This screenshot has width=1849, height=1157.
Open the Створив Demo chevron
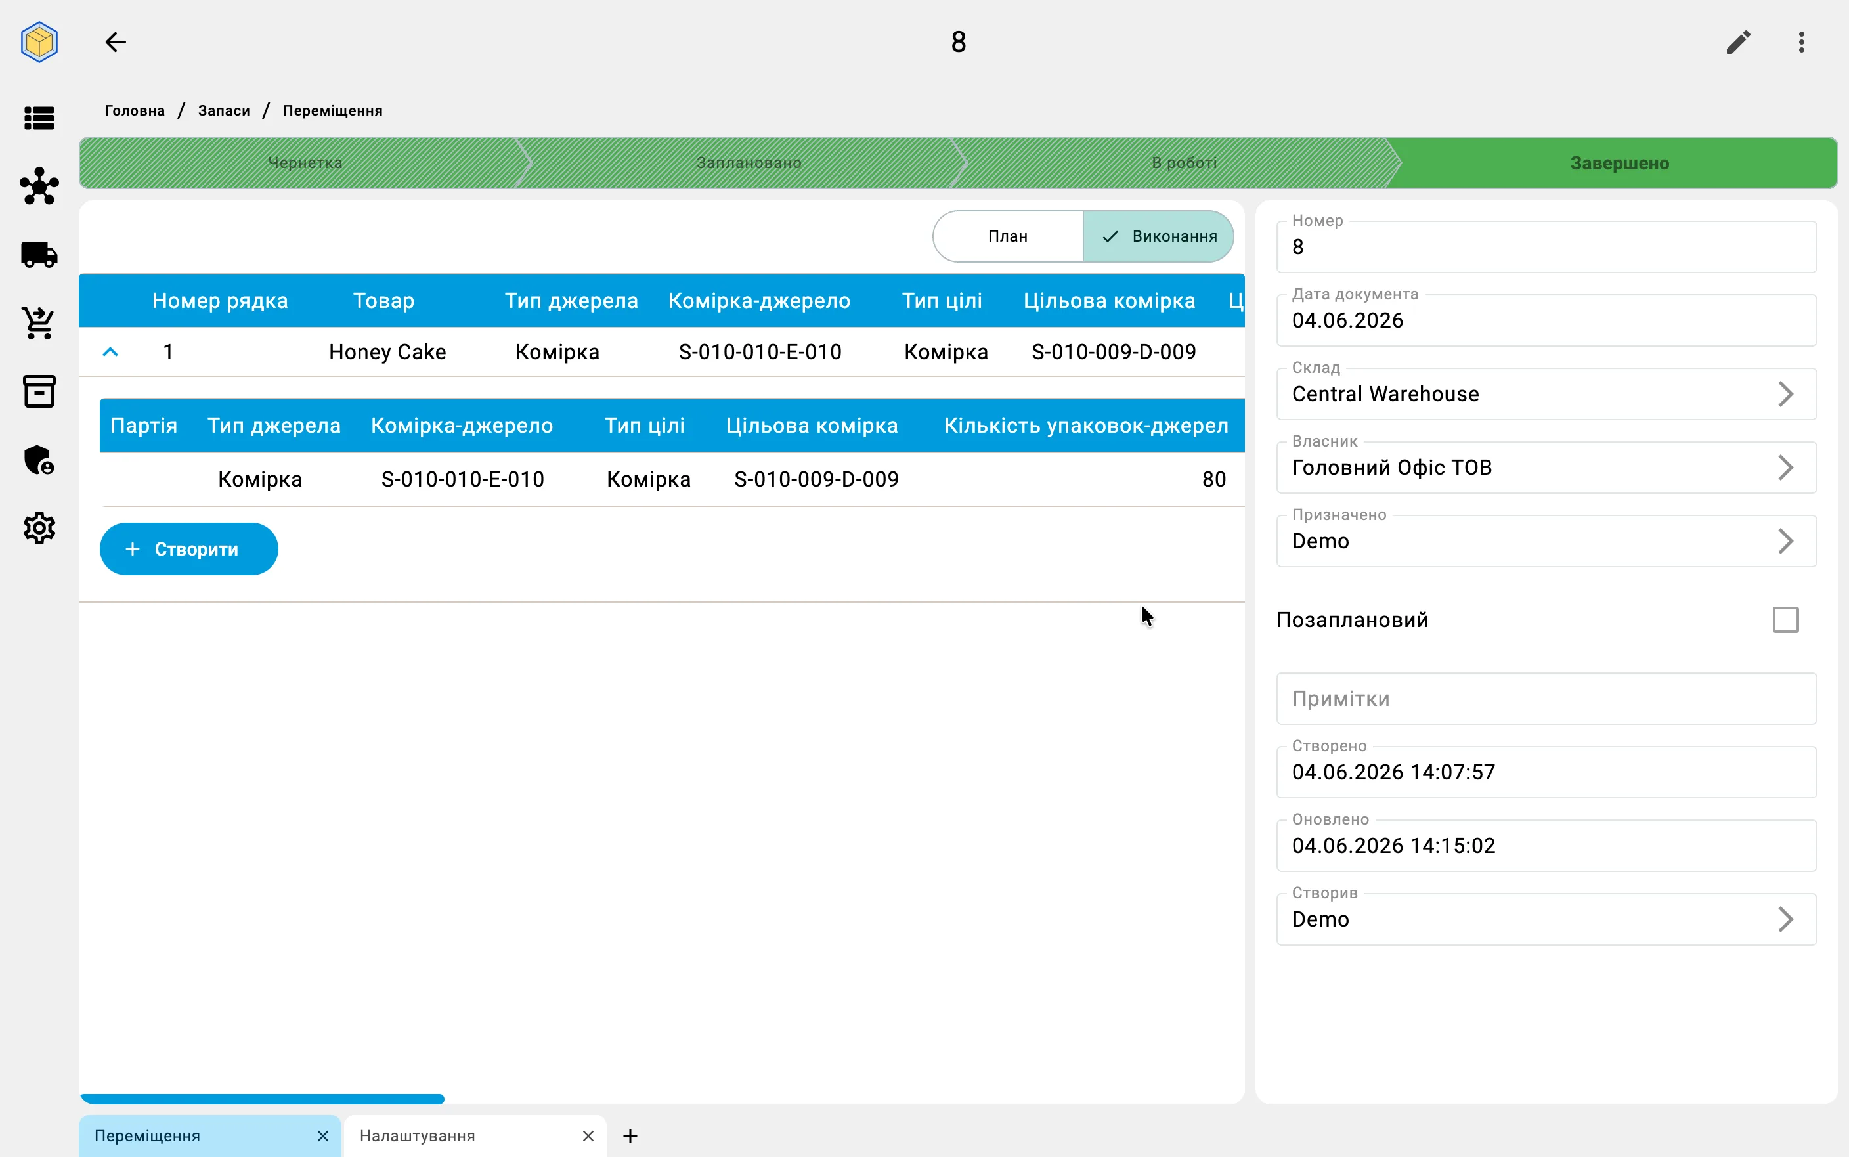coord(1785,919)
